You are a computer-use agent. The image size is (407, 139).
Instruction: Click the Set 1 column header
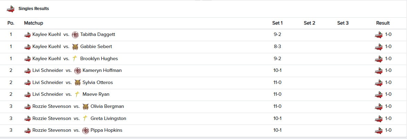pyautogui.click(x=277, y=23)
